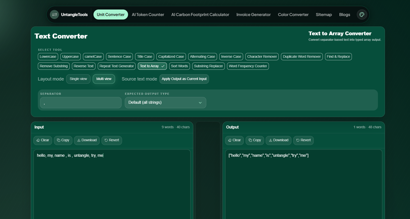Select Sort Words tool
The image size is (410, 219).
(x=179, y=66)
